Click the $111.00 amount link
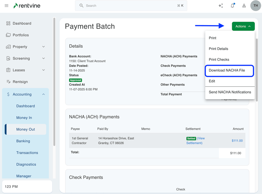Viewport: 262px width, 194px height. point(237,141)
